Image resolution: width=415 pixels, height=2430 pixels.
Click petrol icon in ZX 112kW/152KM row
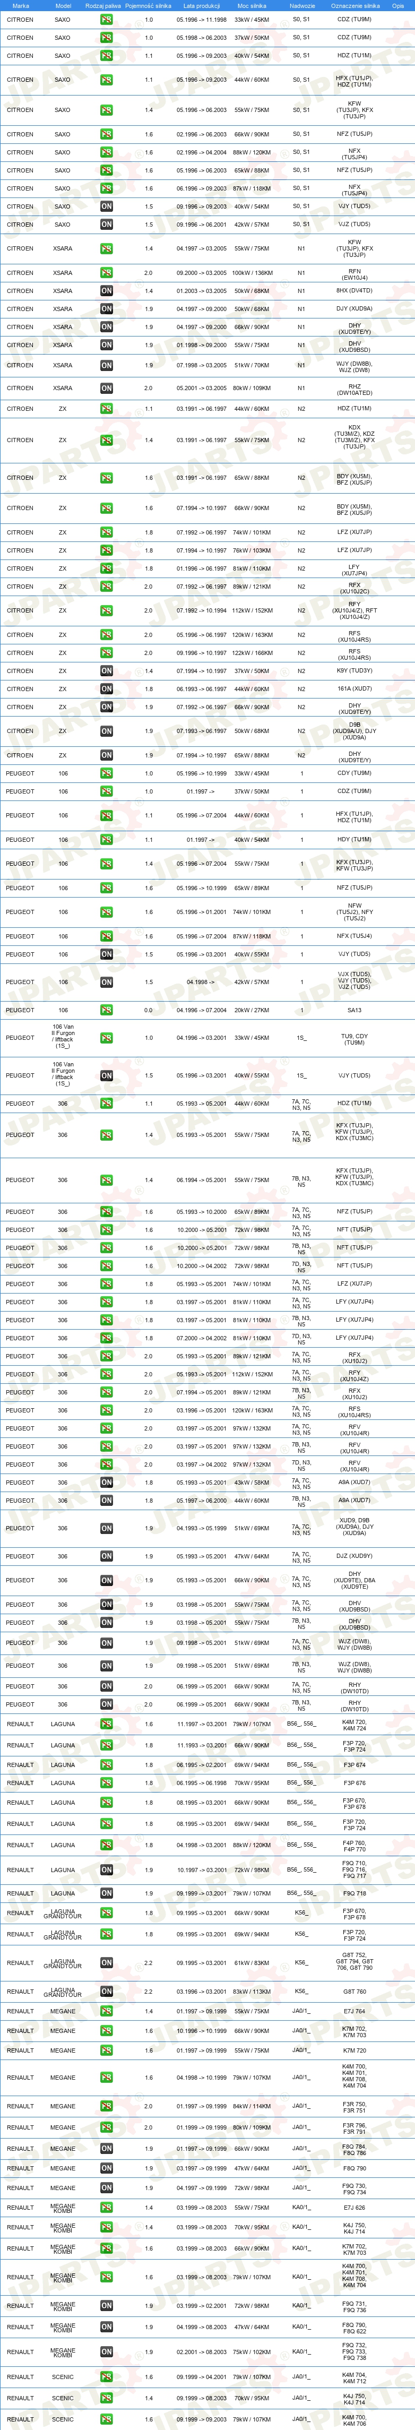(x=107, y=610)
